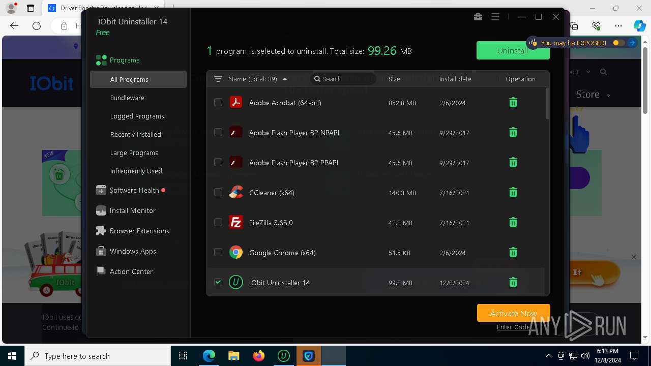The width and height of the screenshot is (651, 366).
Task: Open Software Health section
Action: pos(134,190)
